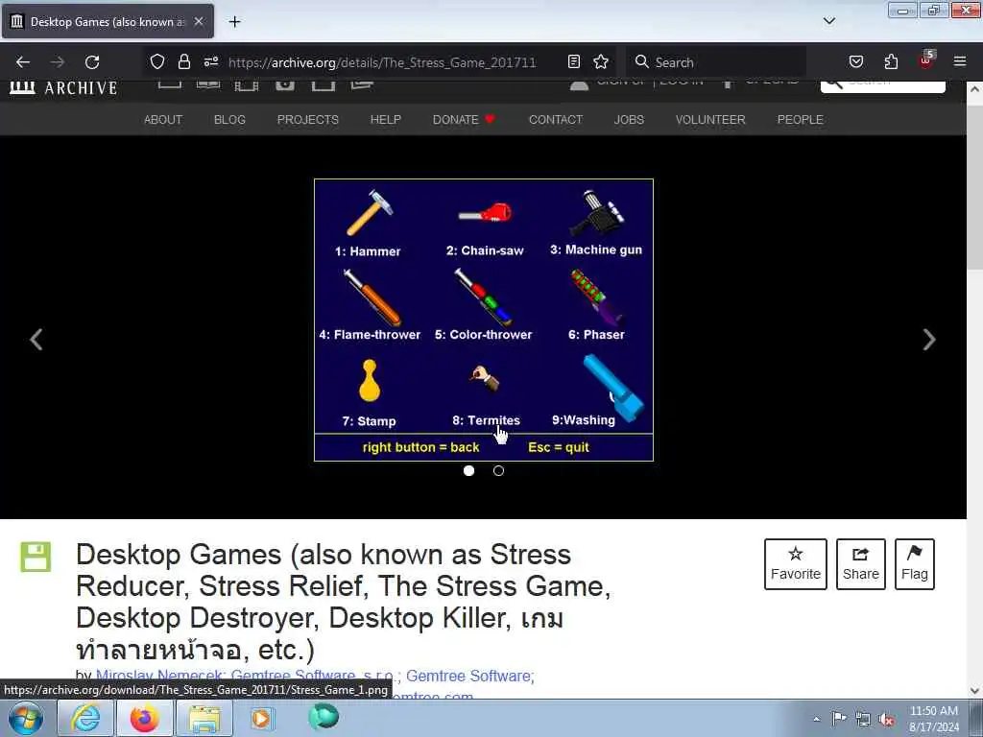Open site permissions icon in address bar
The height and width of the screenshot is (737, 983).
pos(210,61)
